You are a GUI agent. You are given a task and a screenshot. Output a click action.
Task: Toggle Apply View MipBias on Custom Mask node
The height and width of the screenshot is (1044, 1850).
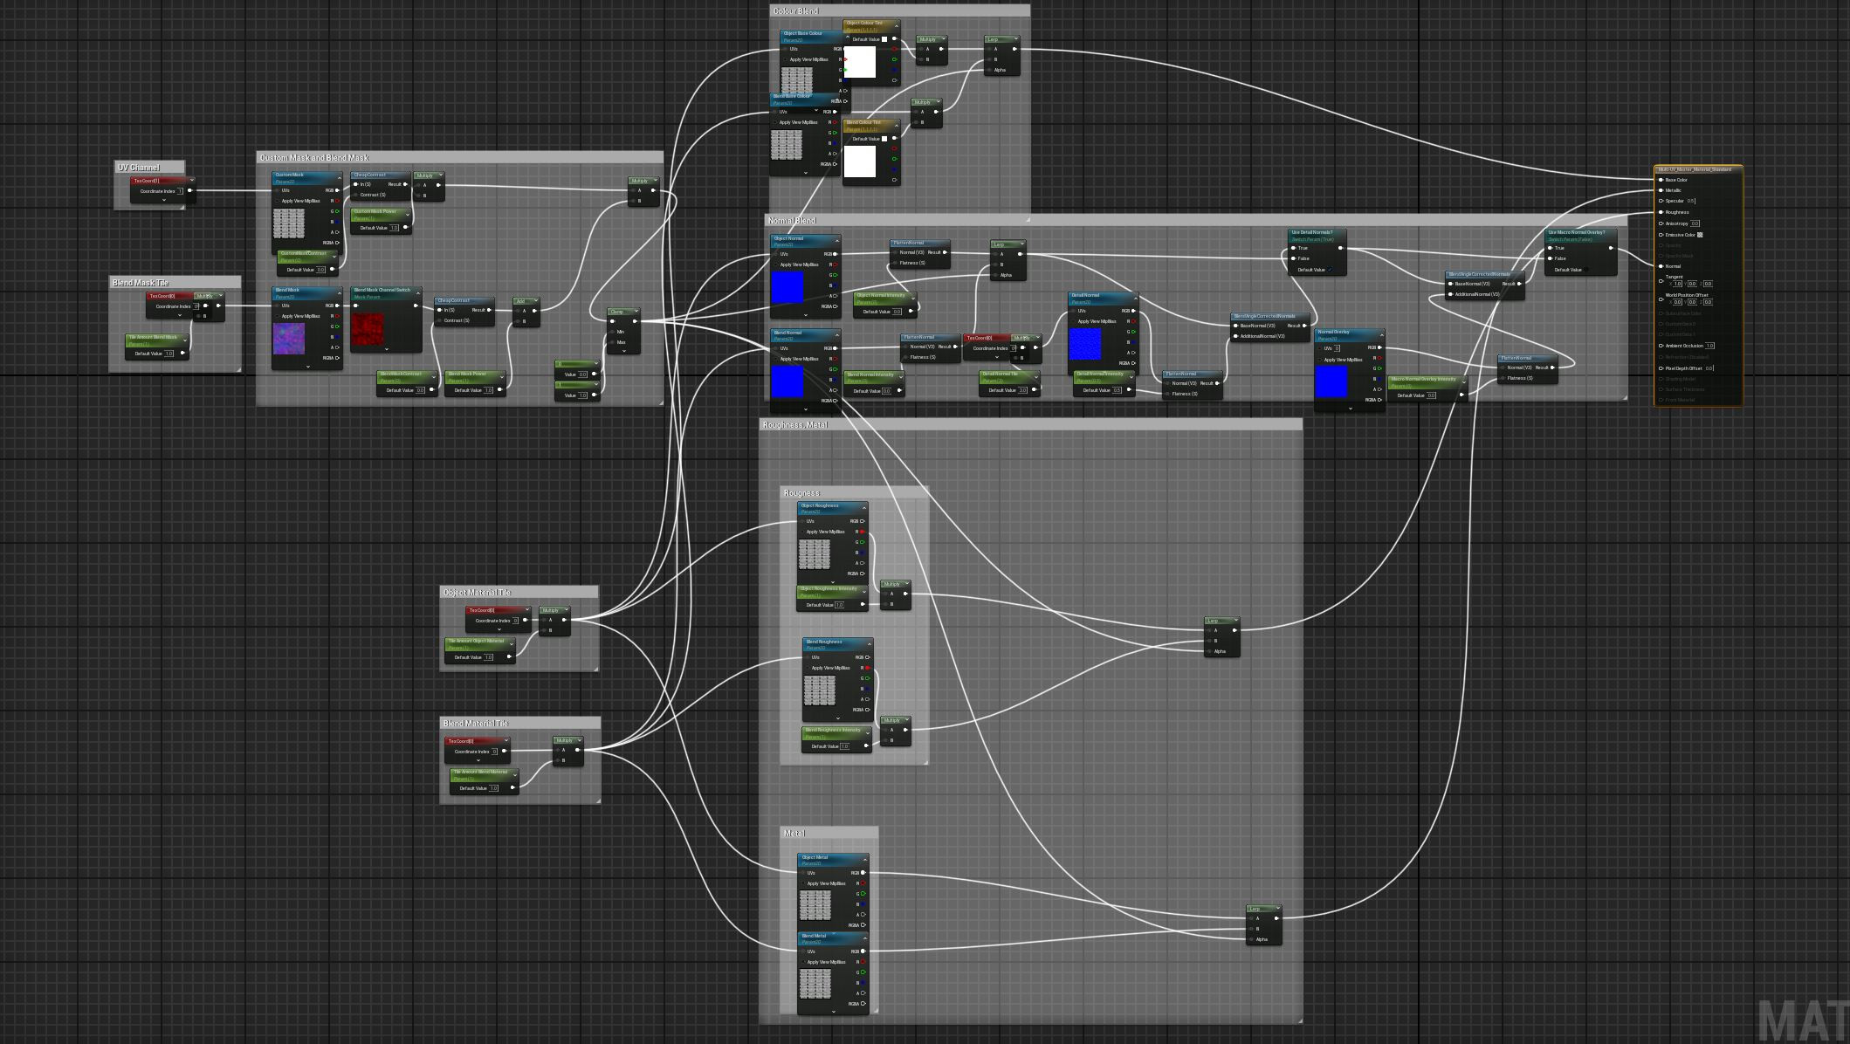[x=278, y=201]
